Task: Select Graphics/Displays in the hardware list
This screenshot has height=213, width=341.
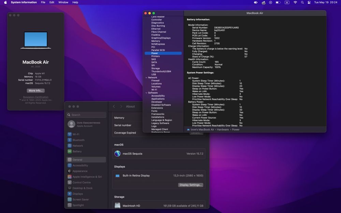Action: [161, 38]
